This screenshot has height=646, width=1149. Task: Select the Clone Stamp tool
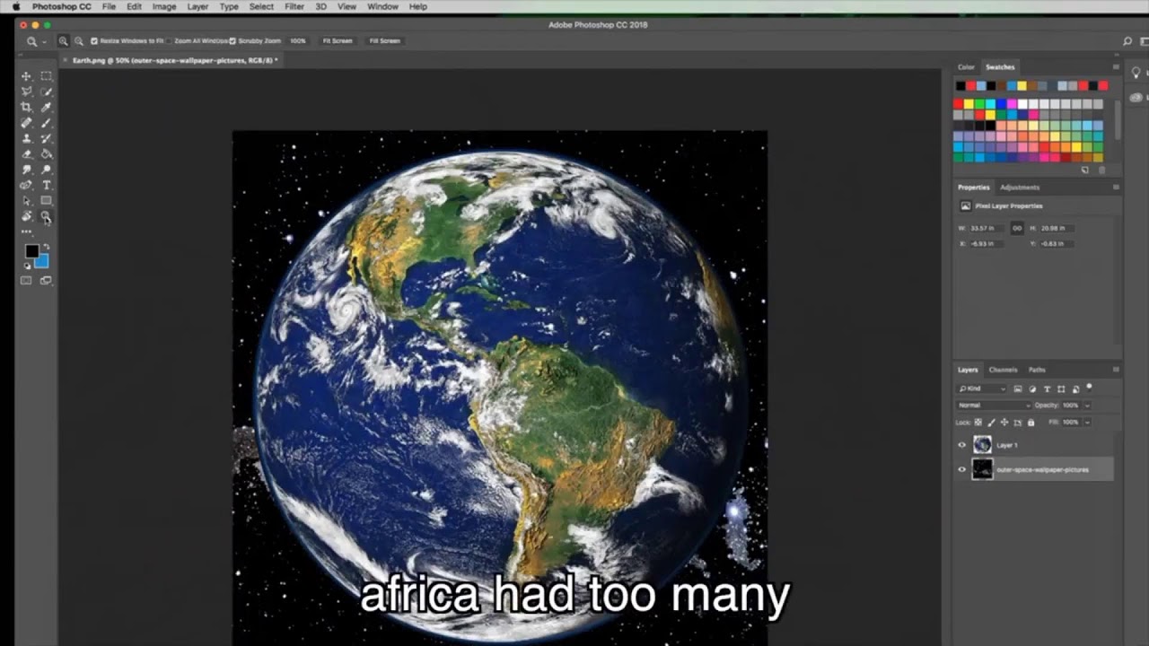tap(26, 138)
